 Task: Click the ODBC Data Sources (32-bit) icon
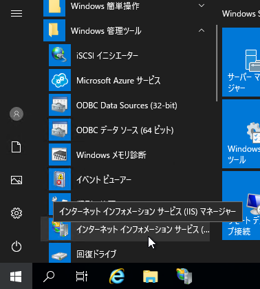tap(60, 105)
